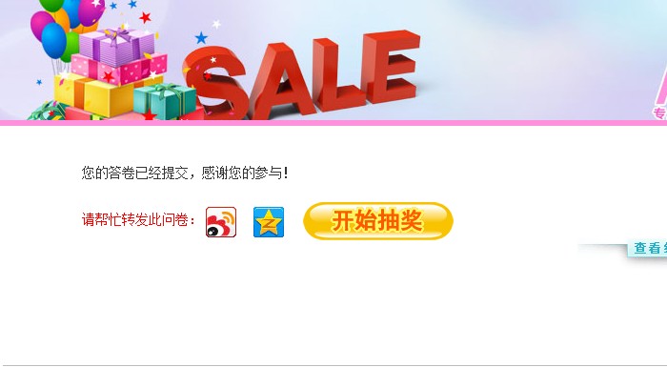Click the 开始抽奖 lottery button

coord(378,221)
